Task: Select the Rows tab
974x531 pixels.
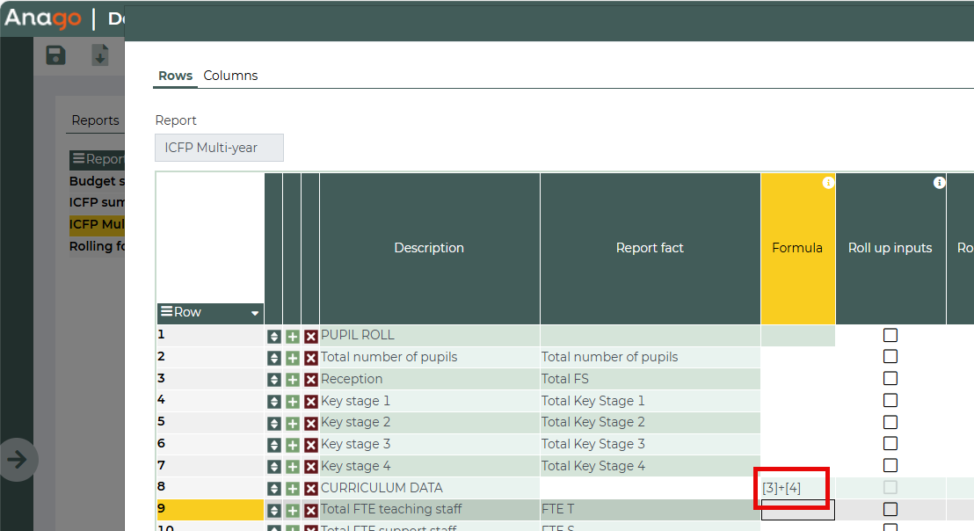Action: pos(175,76)
